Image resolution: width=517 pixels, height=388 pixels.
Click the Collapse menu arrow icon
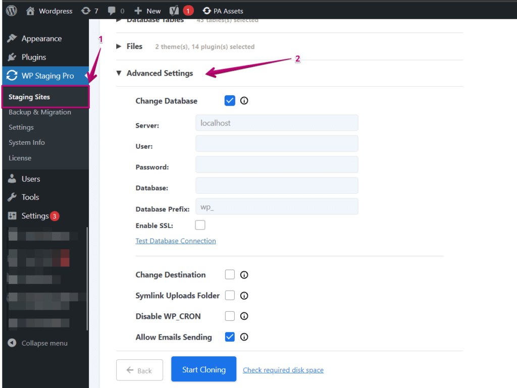tap(12, 343)
